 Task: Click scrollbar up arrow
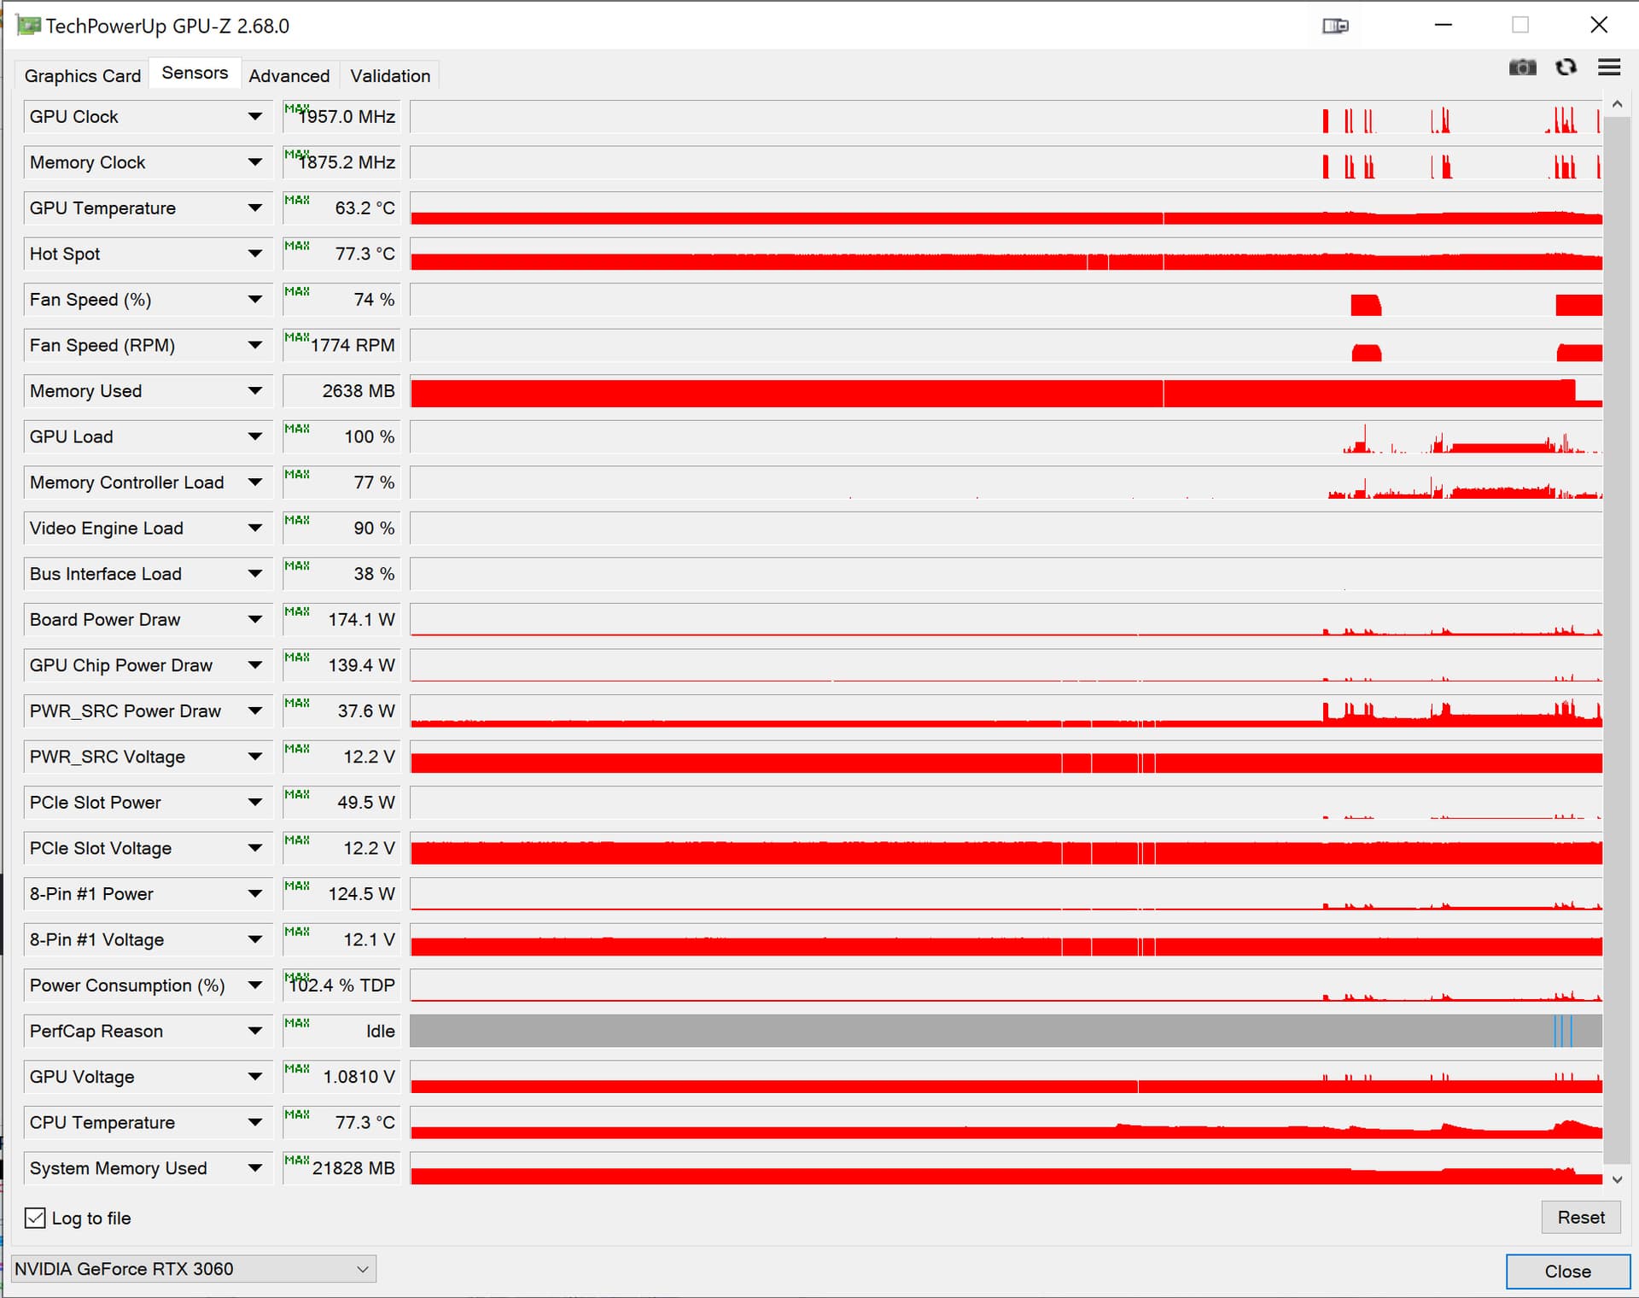point(1617,104)
